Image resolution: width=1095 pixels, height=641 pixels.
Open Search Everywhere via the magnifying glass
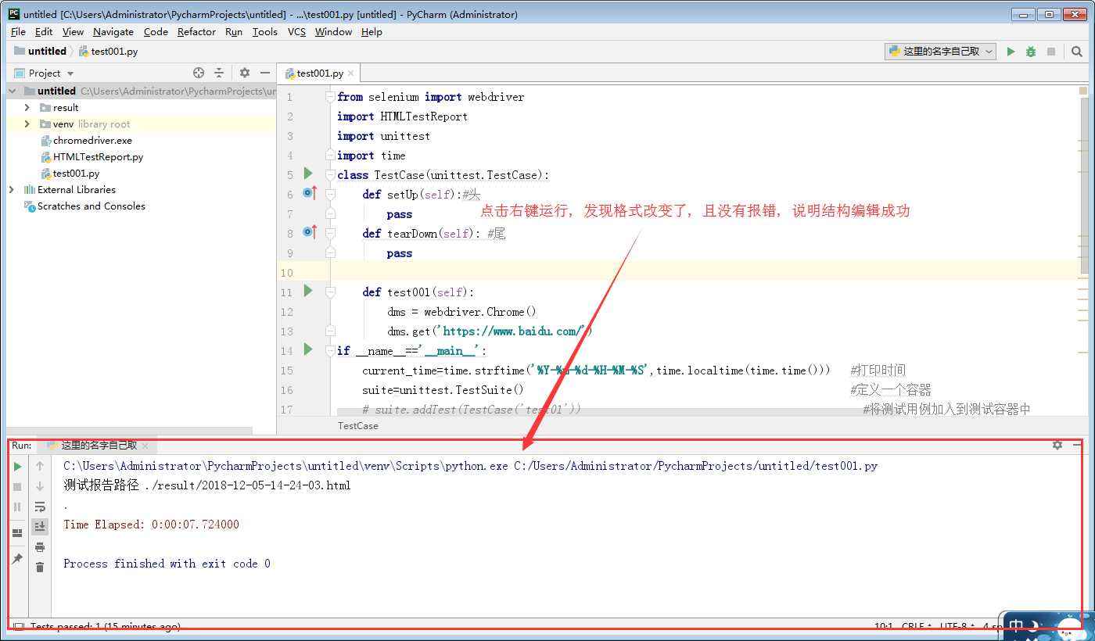(1077, 52)
